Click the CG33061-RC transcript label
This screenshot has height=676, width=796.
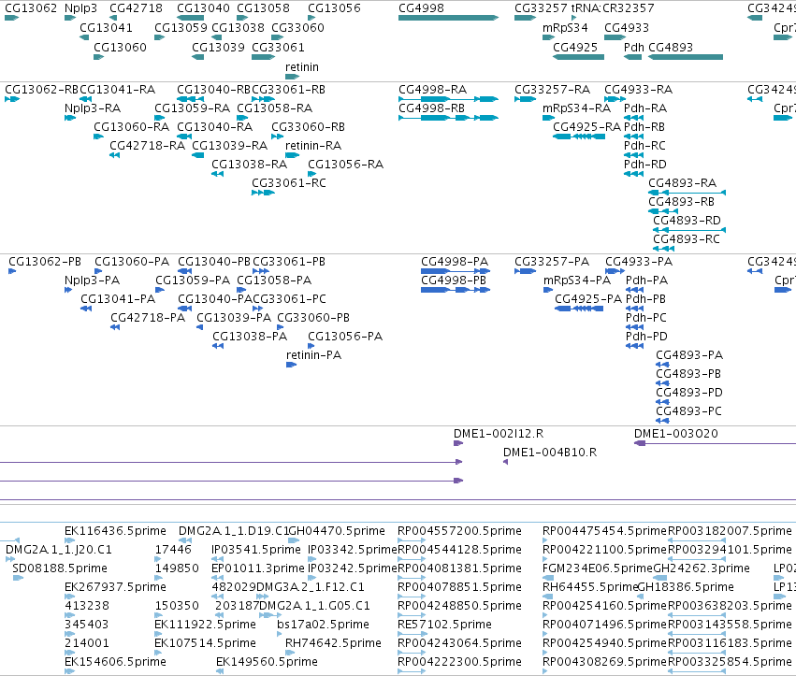(x=289, y=183)
